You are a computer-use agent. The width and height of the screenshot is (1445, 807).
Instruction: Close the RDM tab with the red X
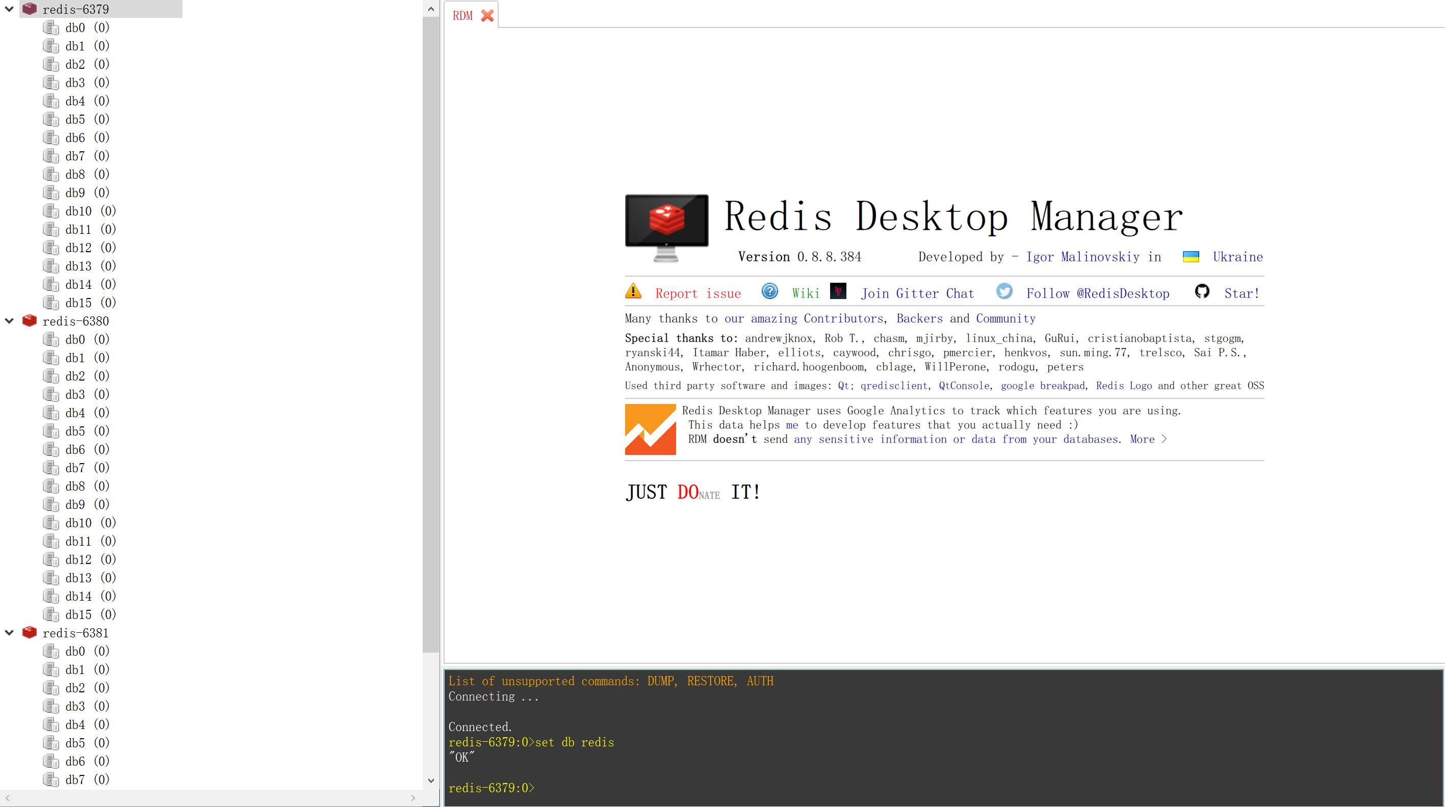click(x=487, y=16)
